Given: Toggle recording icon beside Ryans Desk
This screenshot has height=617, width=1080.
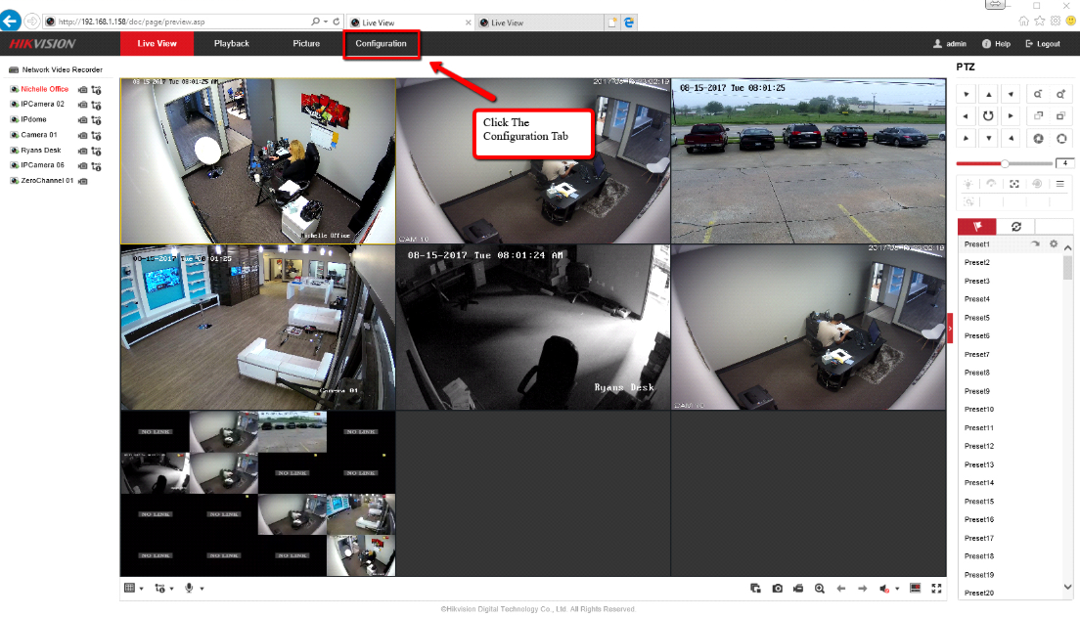Looking at the screenshot, I should coord(83,151).
